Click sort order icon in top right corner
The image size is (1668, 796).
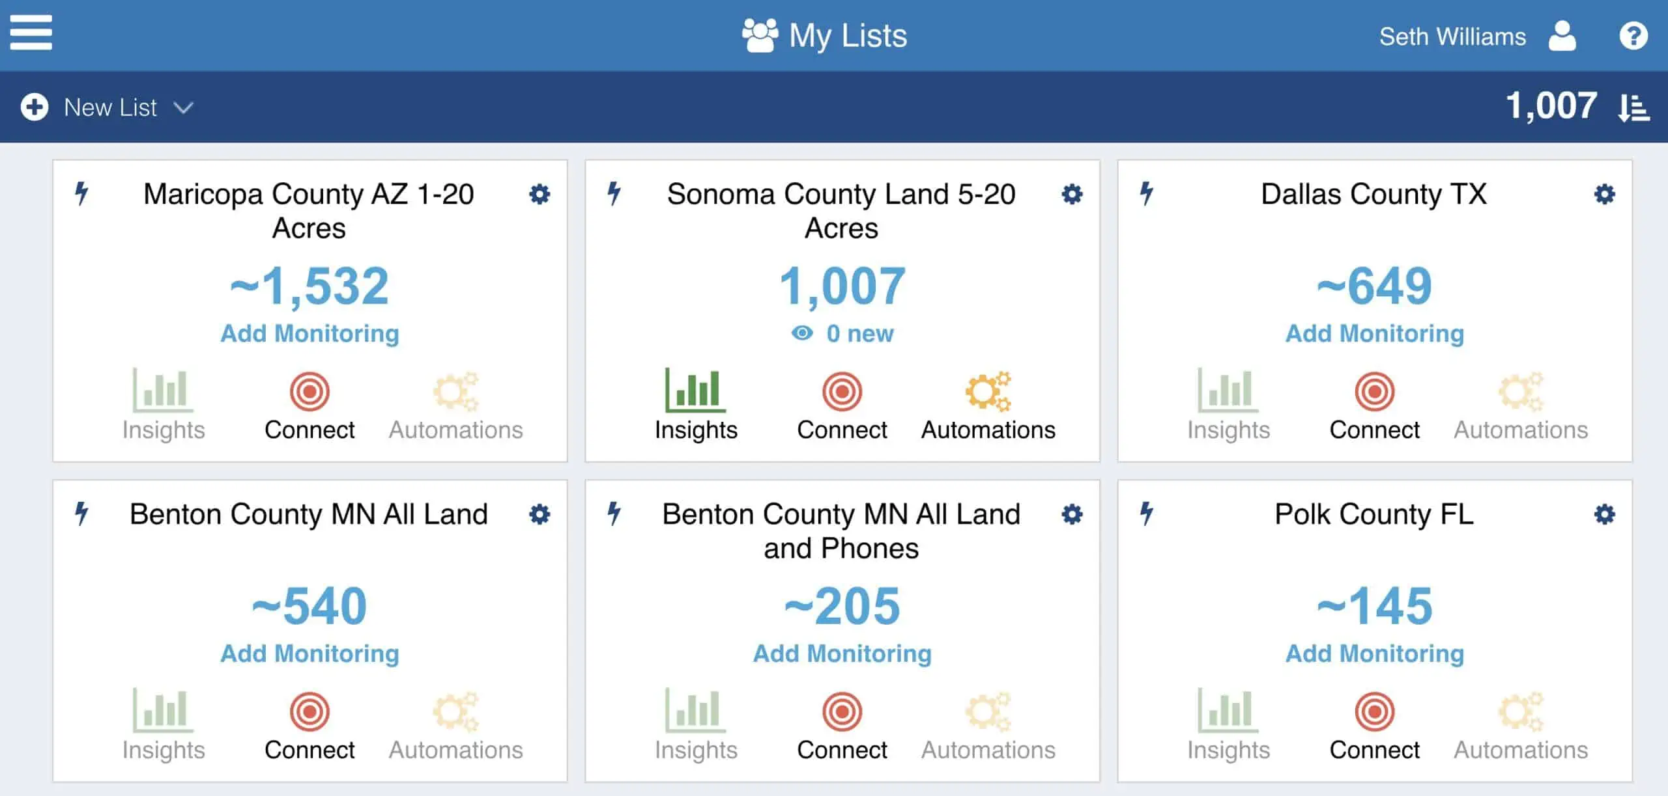tap(1634, 106)
